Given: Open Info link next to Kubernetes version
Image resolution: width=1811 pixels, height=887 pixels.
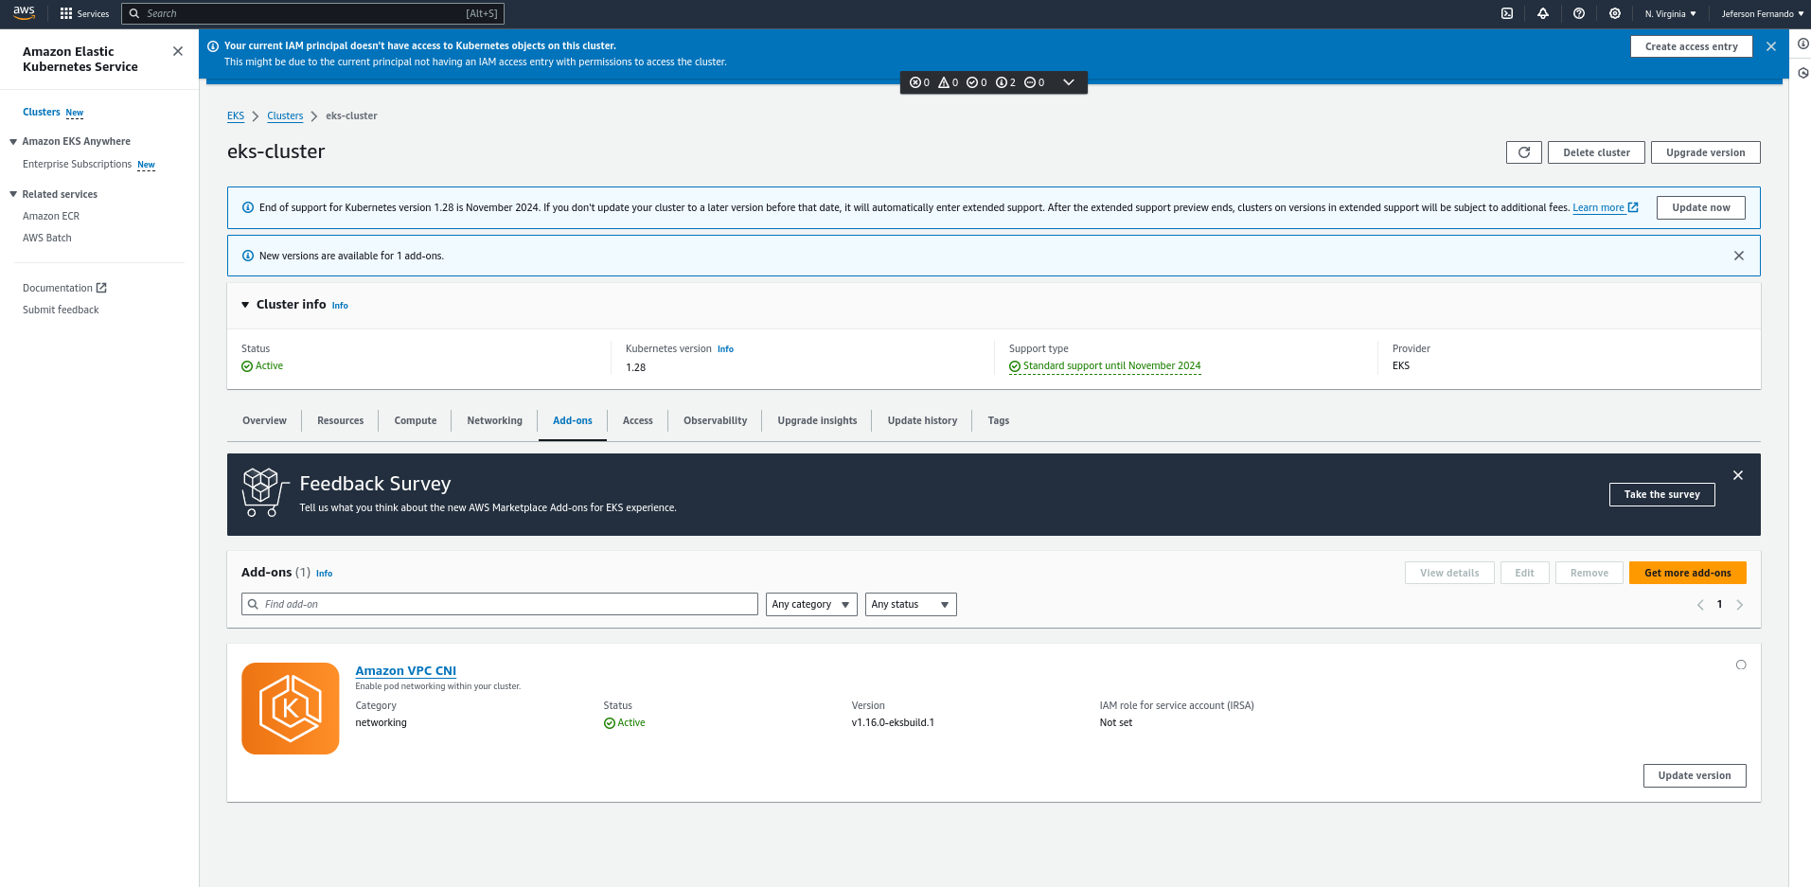Looking at the screenshot, I should 725,349.
